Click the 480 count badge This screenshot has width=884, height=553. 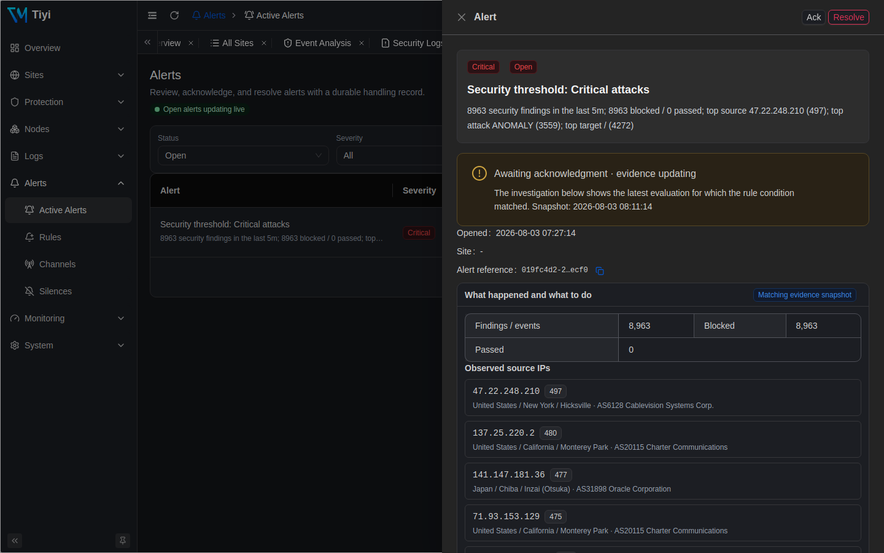(551, 433)
